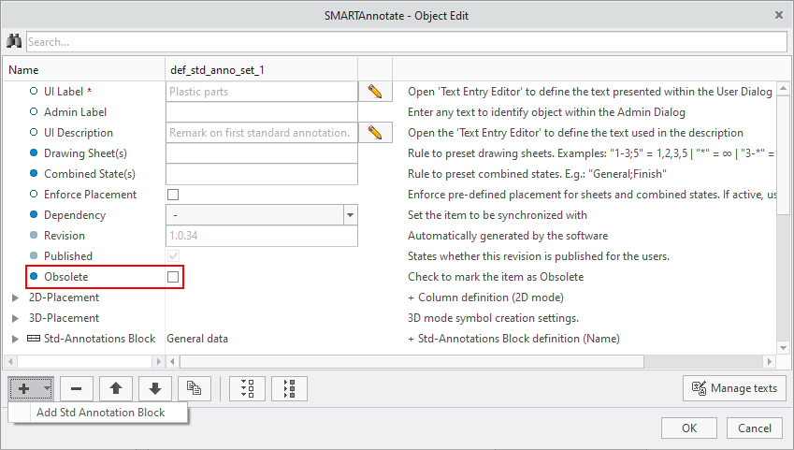Move item down with the down arrow
The height and width of the screenshot is (450, 794).
[x=155, y=388]
